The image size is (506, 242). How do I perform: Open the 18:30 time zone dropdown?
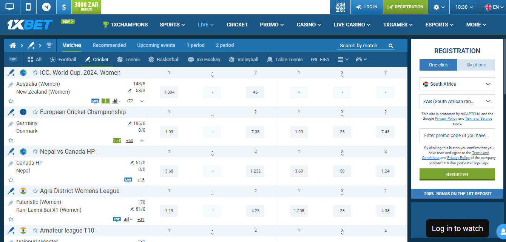point(464,7)
